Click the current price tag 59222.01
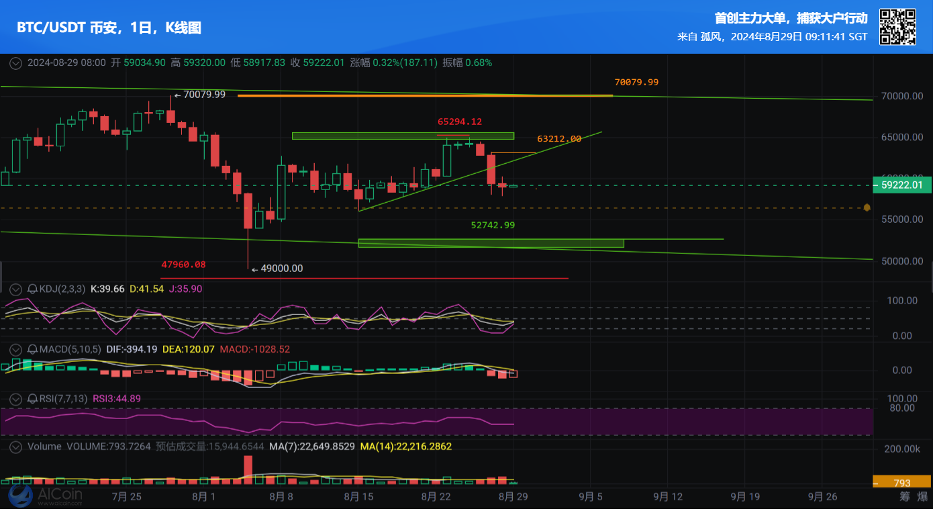Image resolution: width=933 pixels, height=509 pixels. coord(901,185)
